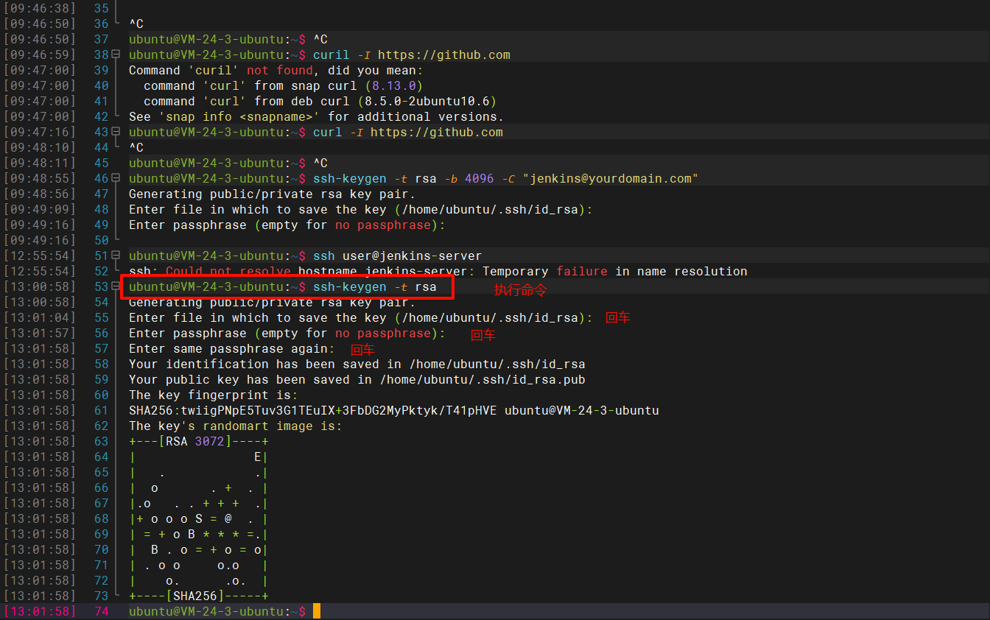Click the red '执行命令' annotation label
Viewport: 990px width, 620px height.
click(x=520, y=290)
